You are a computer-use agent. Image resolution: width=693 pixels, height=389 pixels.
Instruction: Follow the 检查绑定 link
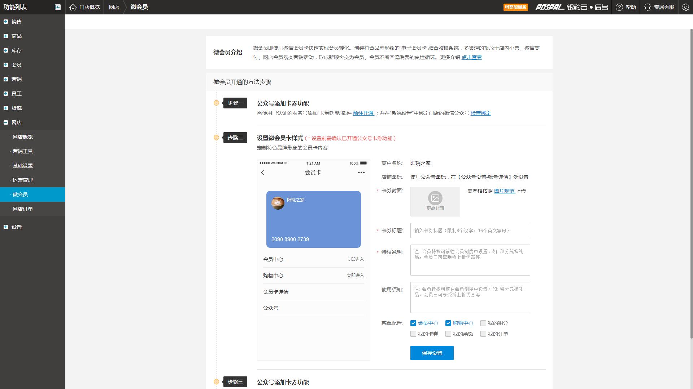(x=481, y=113)
